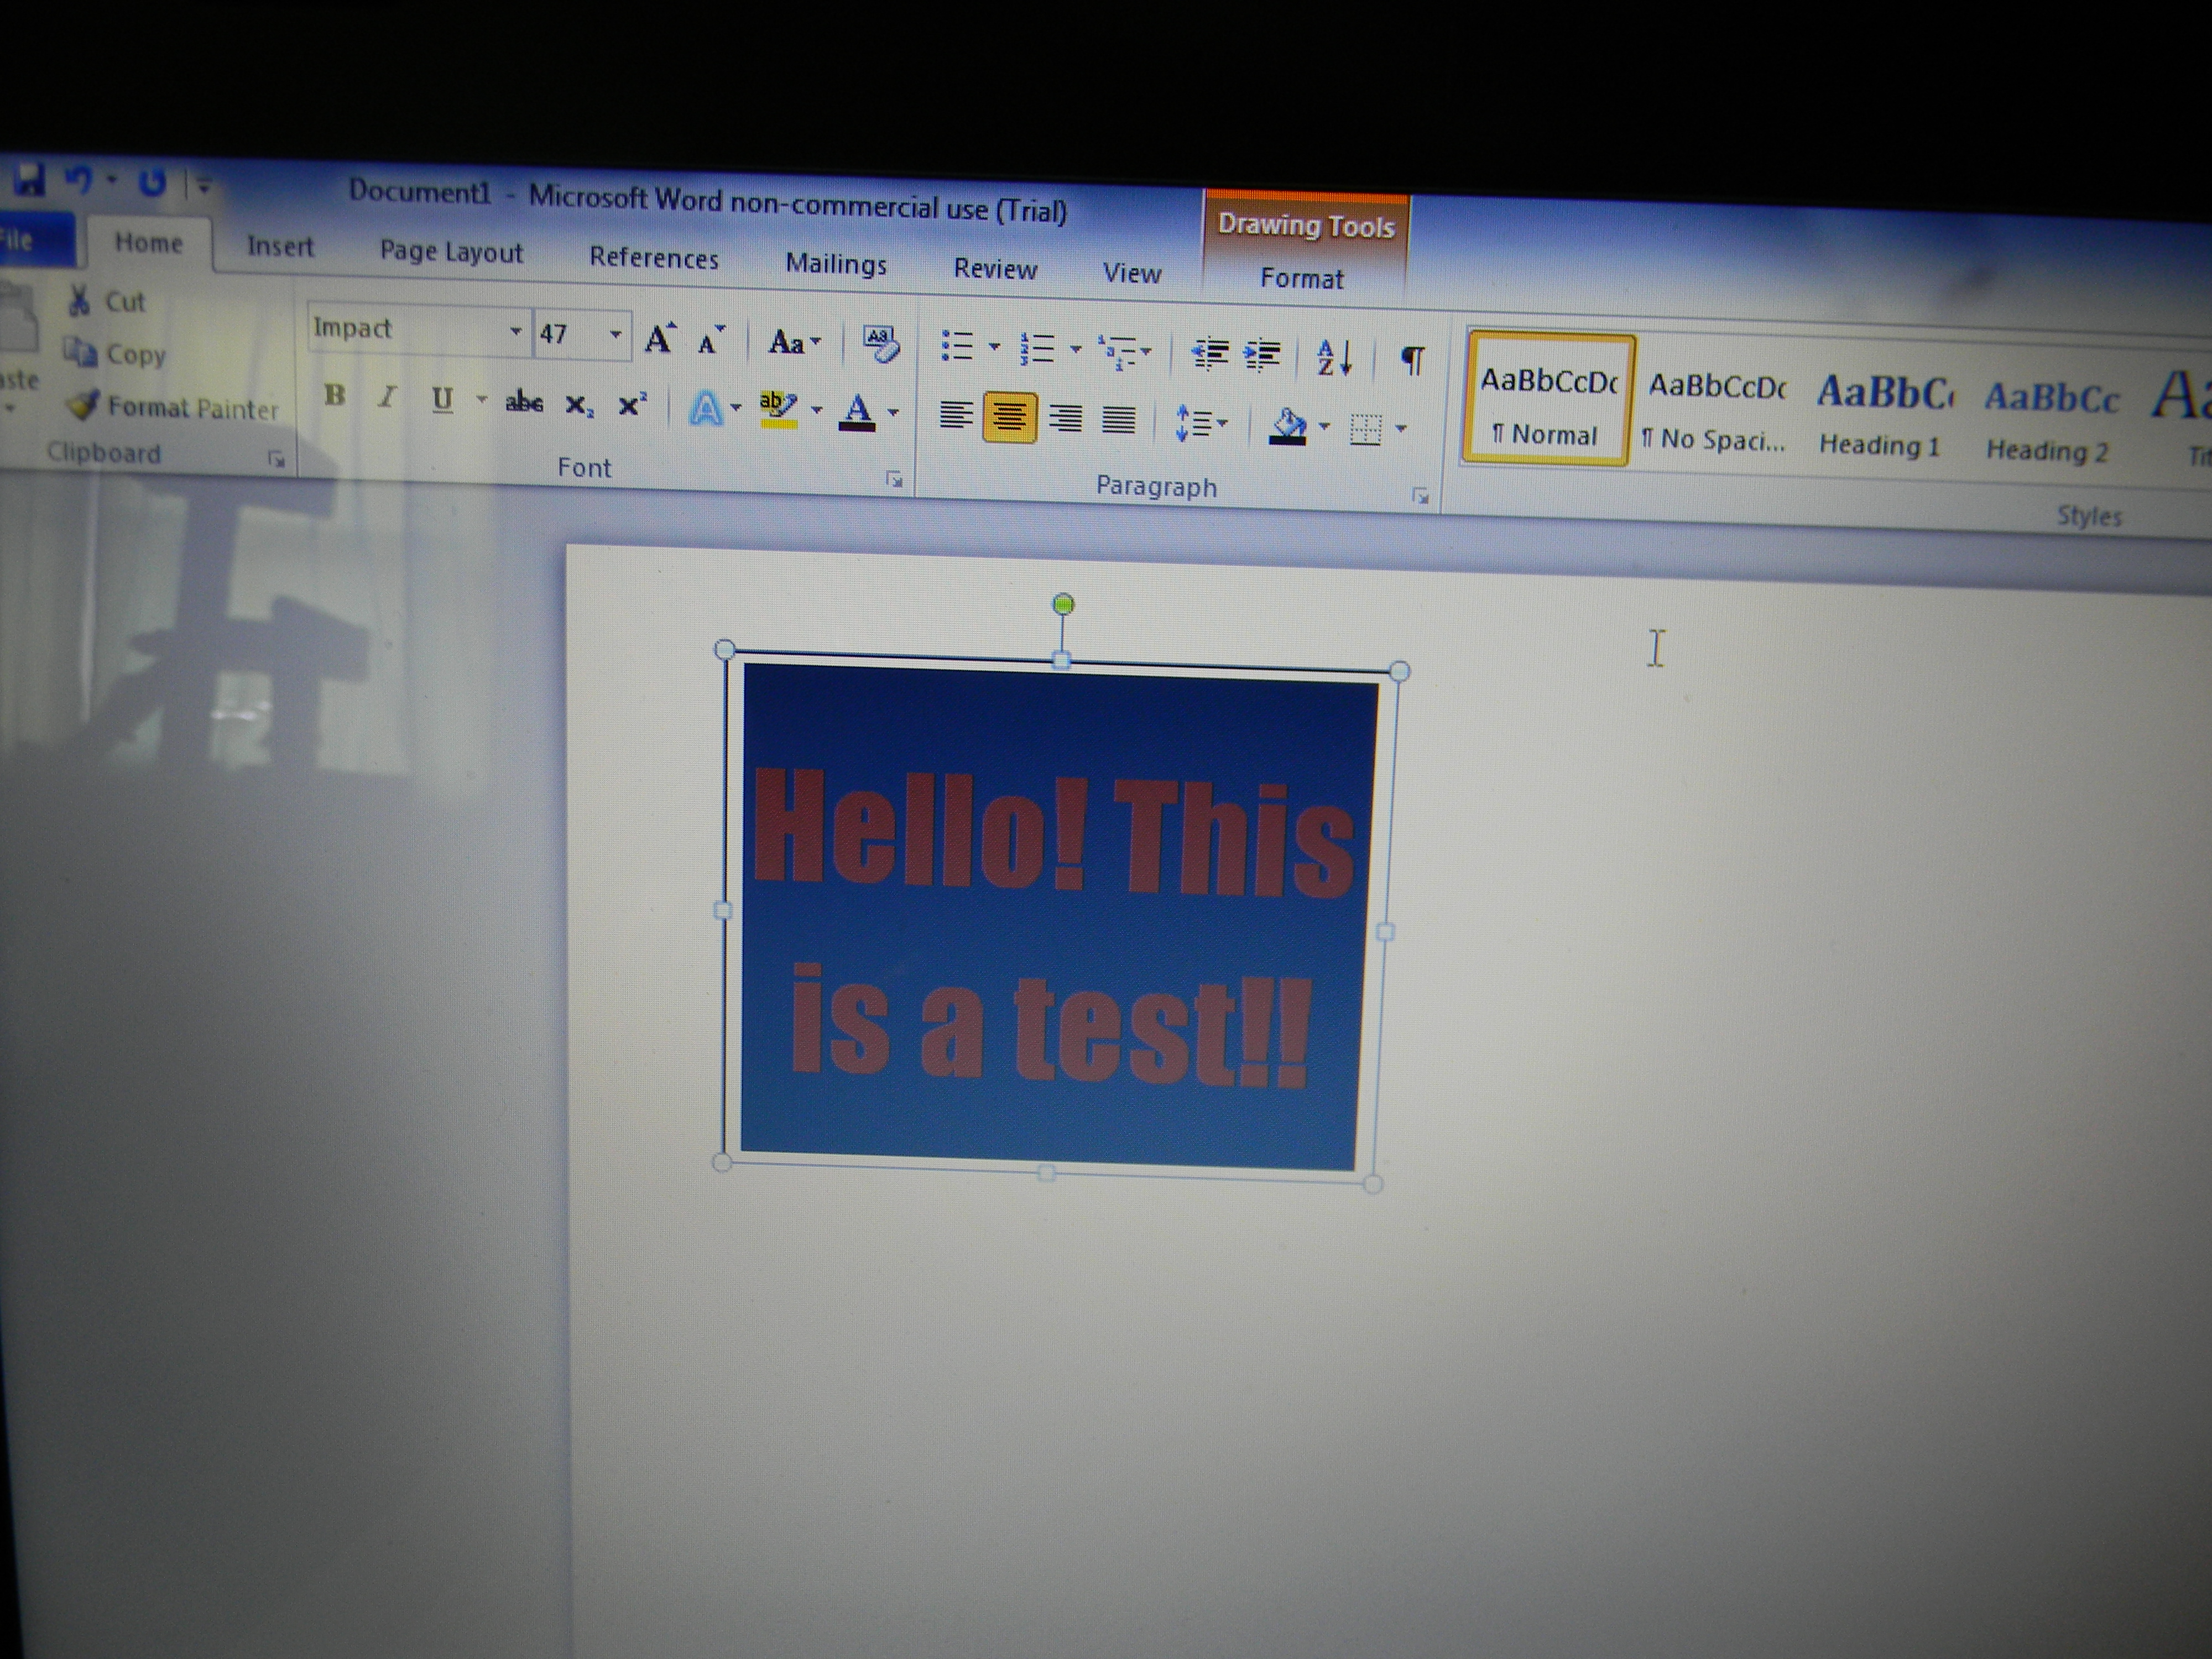The height and width of the screenshot is (1659, 2212).
Task: Click the Grow Font icon
Action: tap(658, 340)
